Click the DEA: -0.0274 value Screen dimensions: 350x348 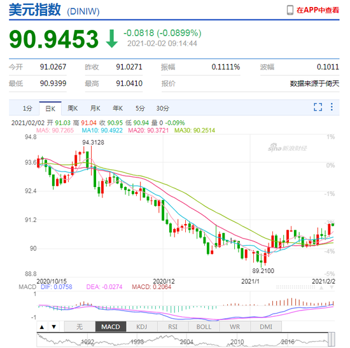104,287
